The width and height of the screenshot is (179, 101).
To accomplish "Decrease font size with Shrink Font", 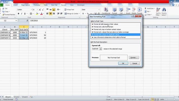I will (43, 10).
